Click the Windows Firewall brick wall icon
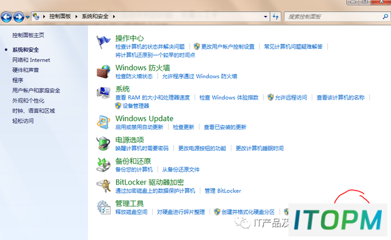The height and width of the screenshot is (240, 391). click(x=103, y=72)
